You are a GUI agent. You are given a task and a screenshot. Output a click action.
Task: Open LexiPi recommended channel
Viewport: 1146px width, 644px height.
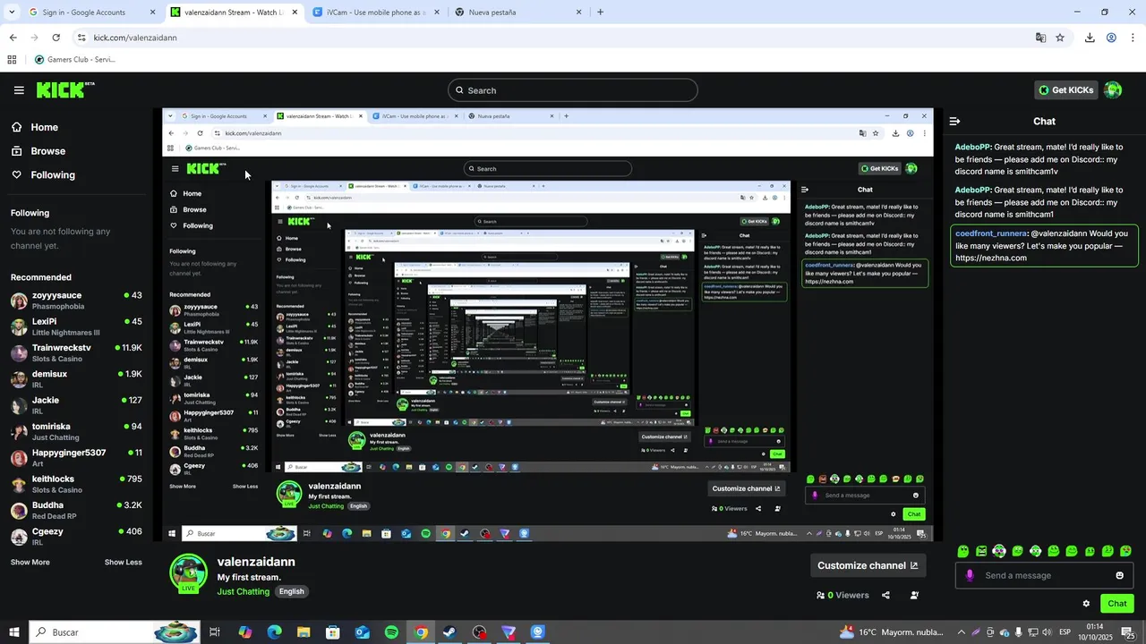coord(75,326)
